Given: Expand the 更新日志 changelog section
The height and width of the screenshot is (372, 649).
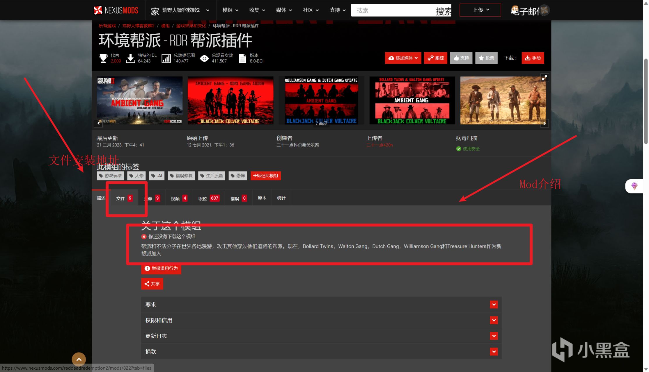Looking at the screenshot, I should point(494,336).
